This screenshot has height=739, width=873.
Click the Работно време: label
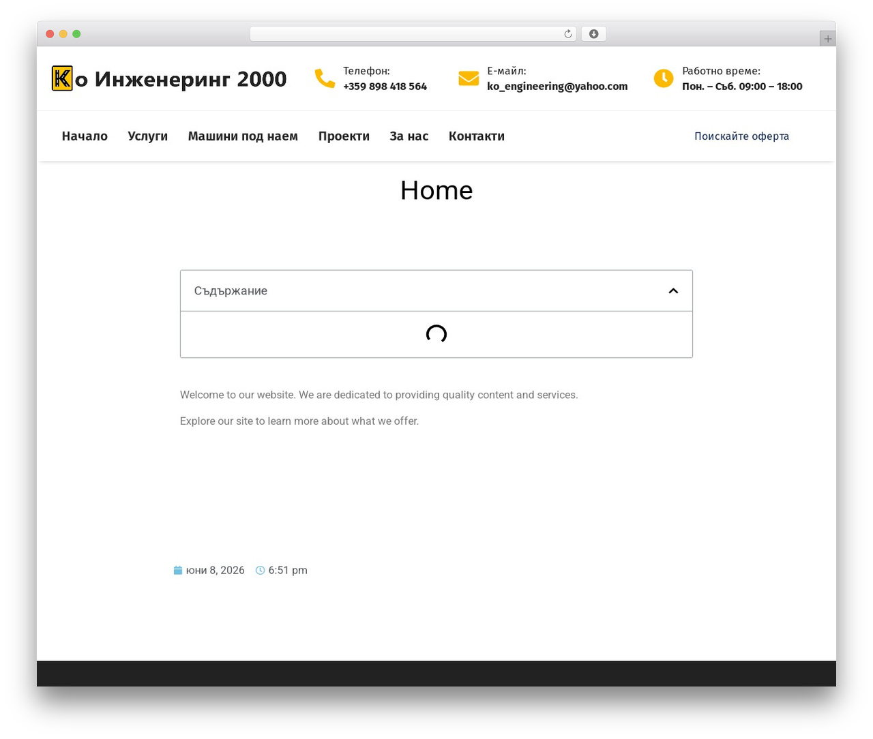721,71
